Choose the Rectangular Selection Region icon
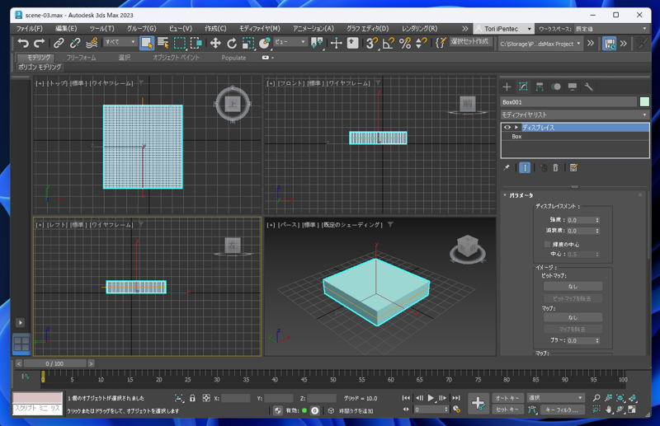The height and width of the screenshot is (426, 660). [180, 43]
